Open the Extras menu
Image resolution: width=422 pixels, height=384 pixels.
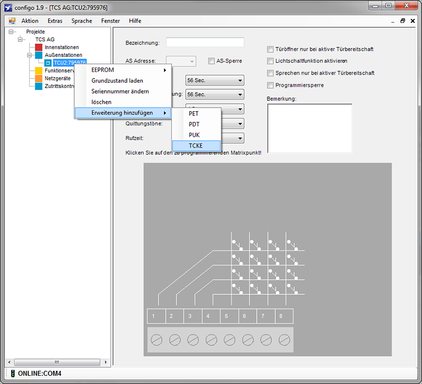tap(55, 21)
